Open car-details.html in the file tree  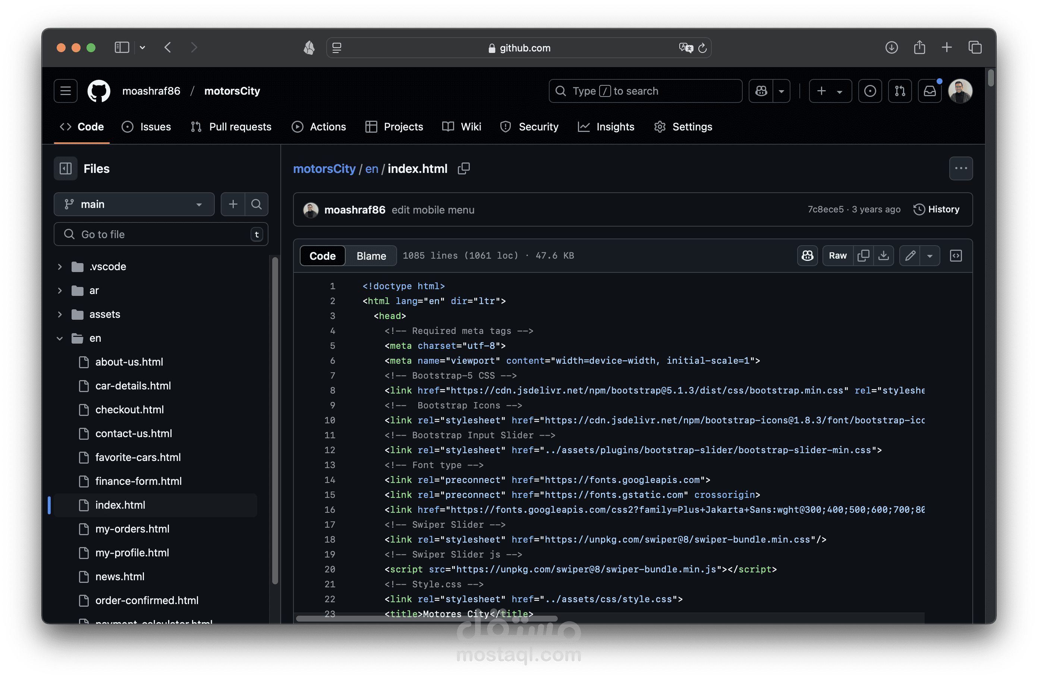133,386
